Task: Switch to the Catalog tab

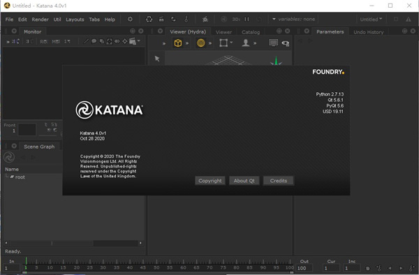Action: coord(251,32)
